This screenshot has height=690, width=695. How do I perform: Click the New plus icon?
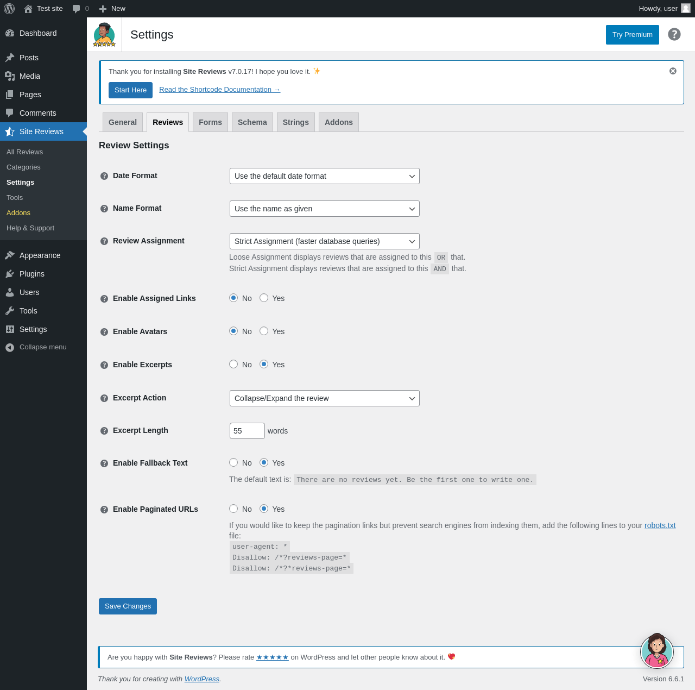[x=103, y=9]
